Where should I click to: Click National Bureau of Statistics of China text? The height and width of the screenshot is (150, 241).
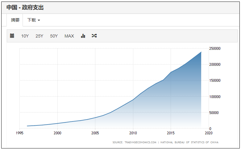tap(189, 142)
